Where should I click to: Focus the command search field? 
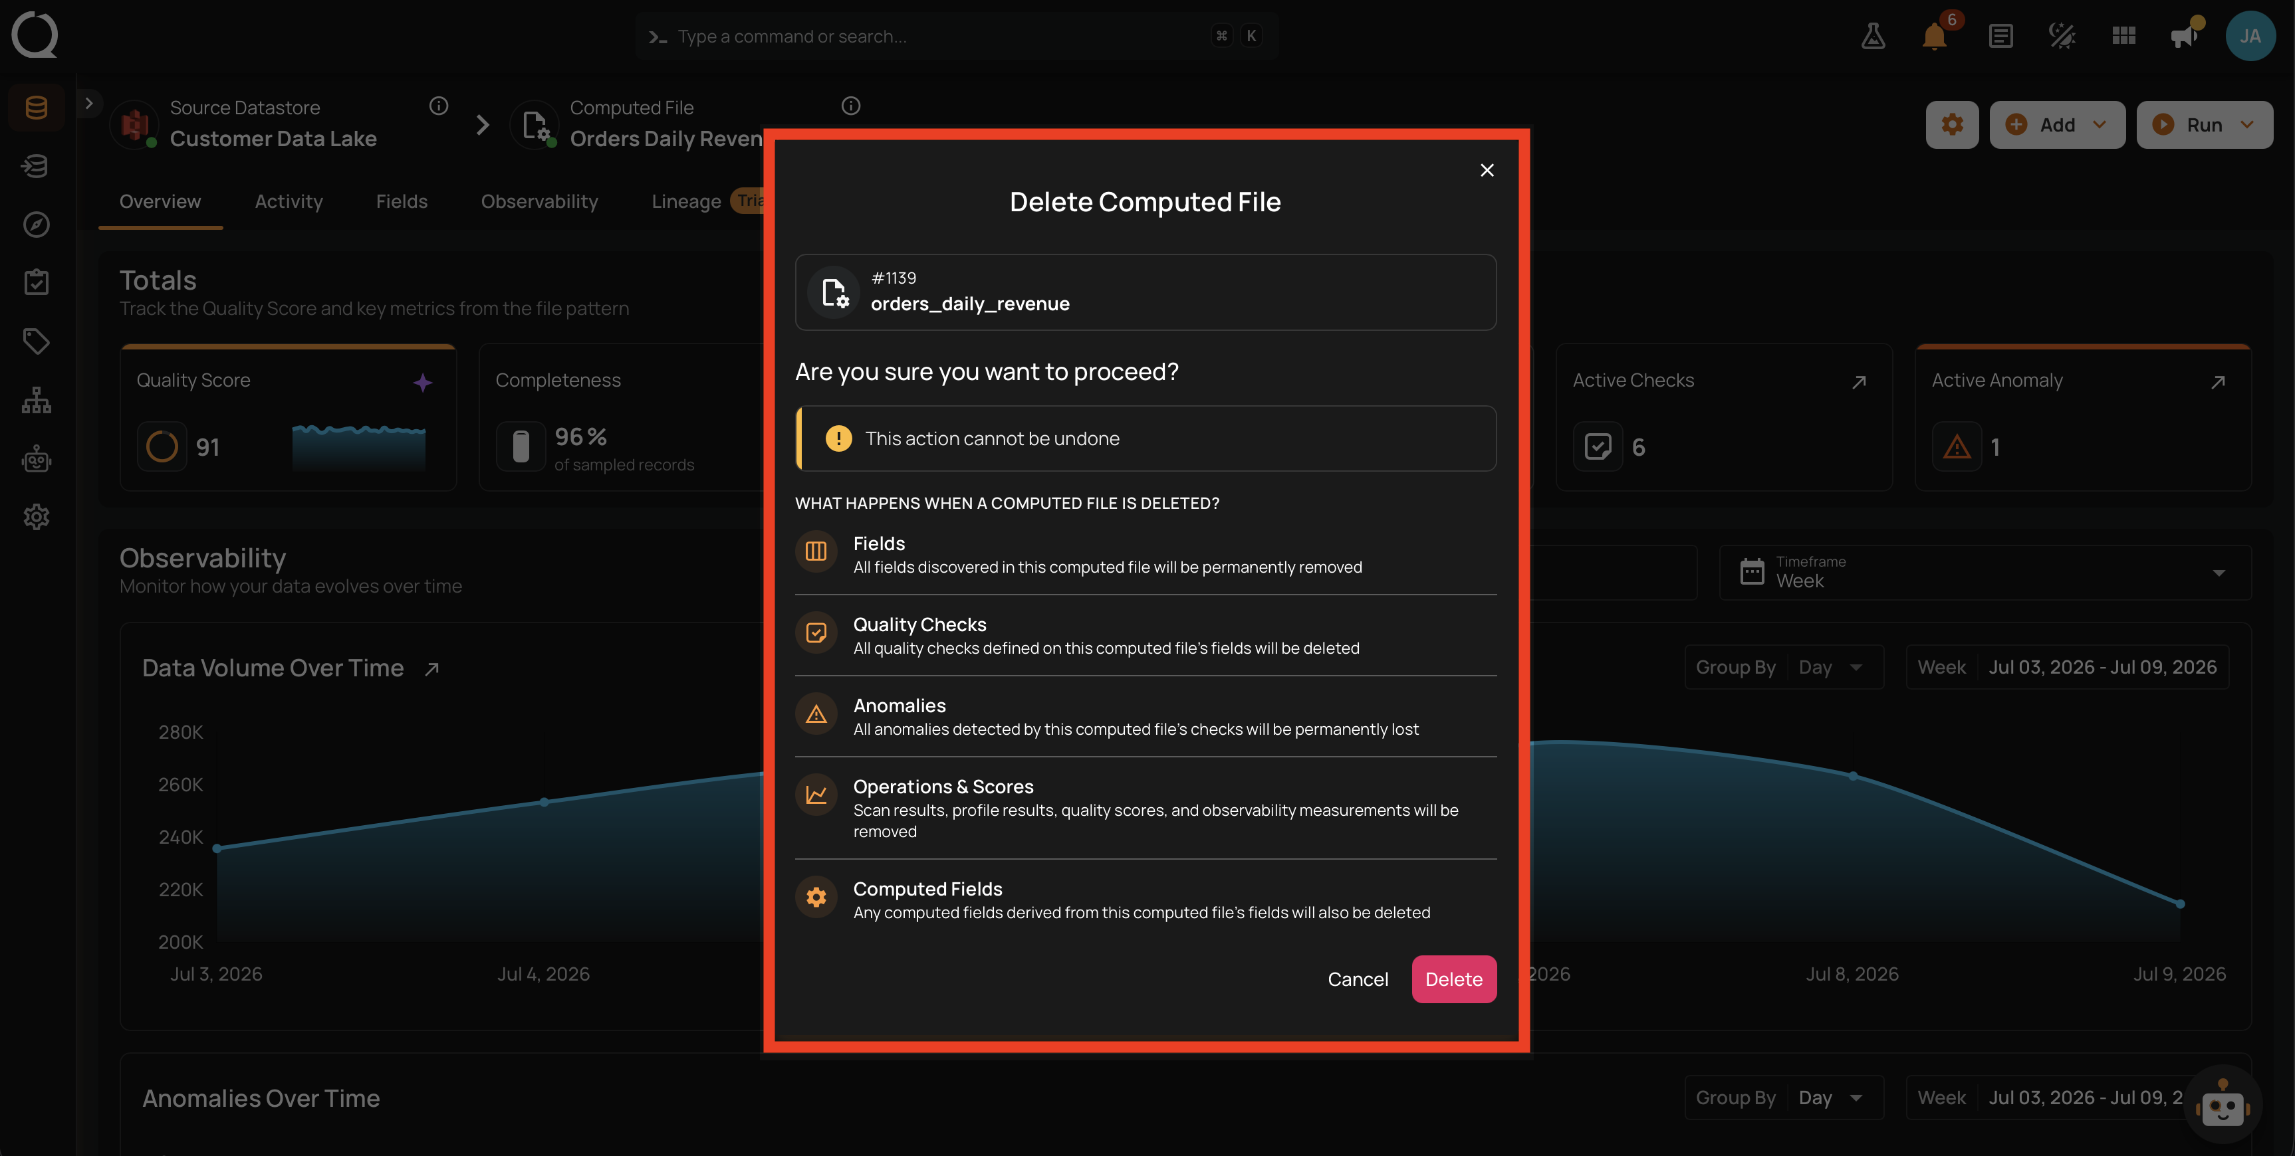957,36
